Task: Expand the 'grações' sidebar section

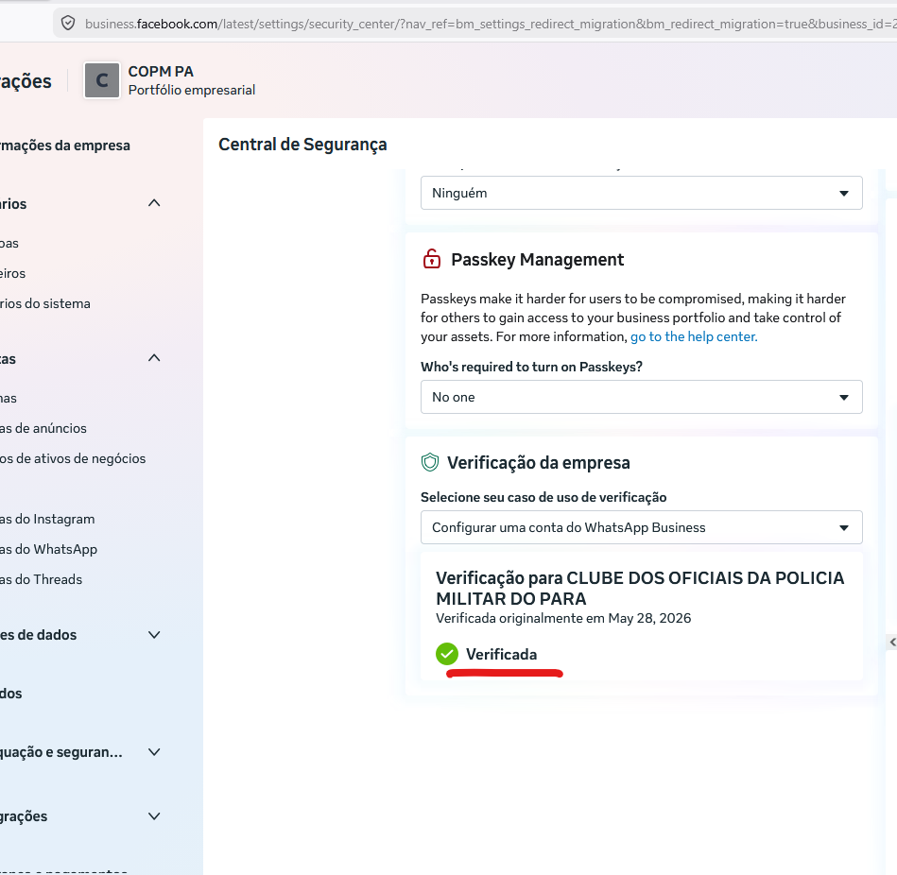Action: (154, 816)
